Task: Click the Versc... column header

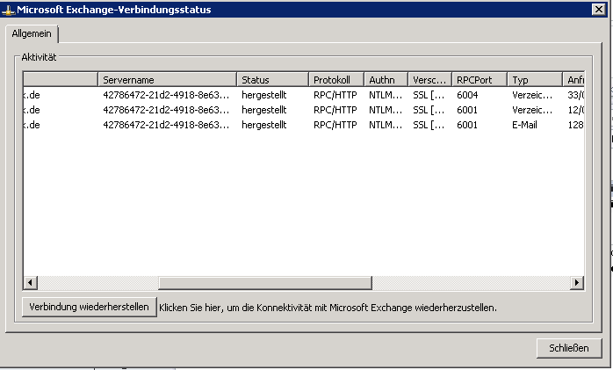Action: (430, 80)
